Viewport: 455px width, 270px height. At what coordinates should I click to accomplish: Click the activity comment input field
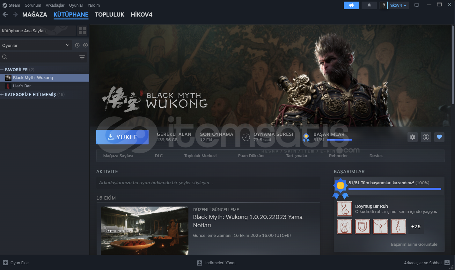click(208, 183)
